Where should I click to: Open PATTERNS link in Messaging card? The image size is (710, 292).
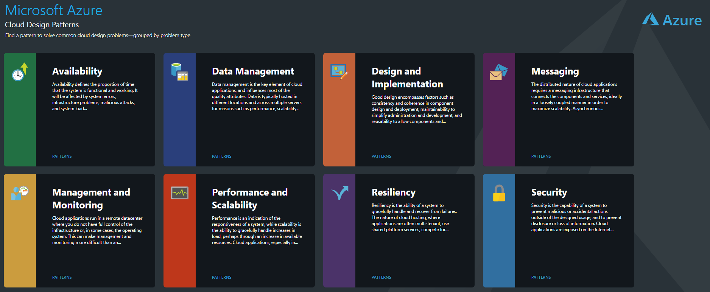coord(541,156)
